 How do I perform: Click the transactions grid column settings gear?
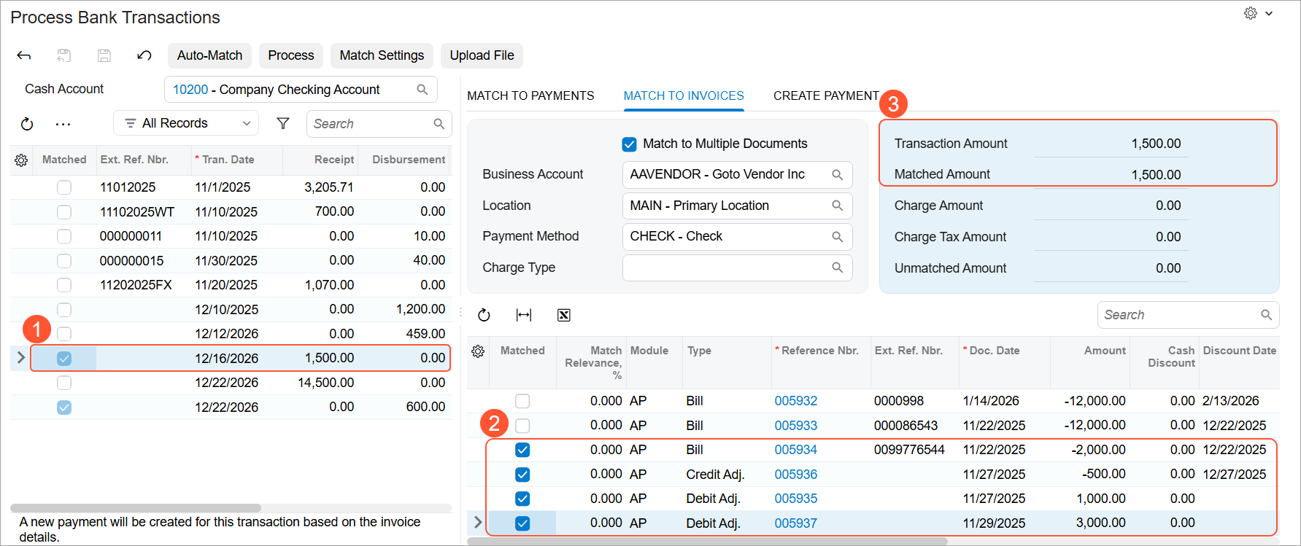tap(21, 160)
